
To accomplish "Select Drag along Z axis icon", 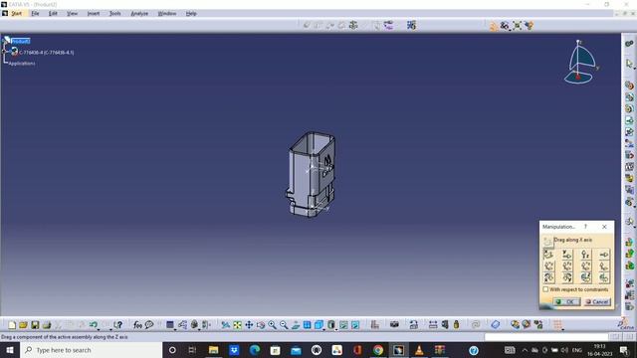I will coord(585,255).
